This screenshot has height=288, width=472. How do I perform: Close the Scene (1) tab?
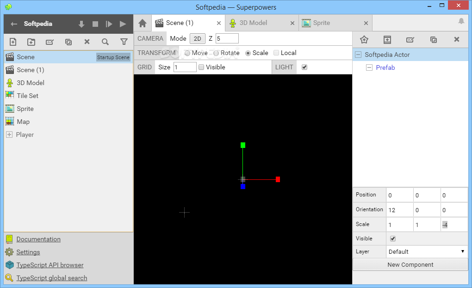pos(219,23)
